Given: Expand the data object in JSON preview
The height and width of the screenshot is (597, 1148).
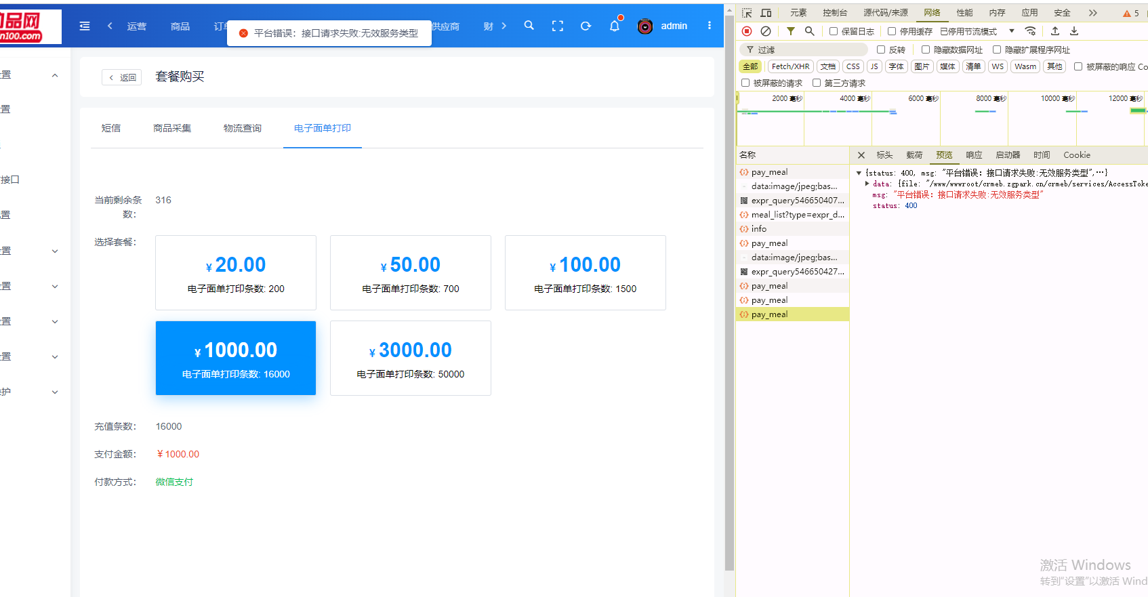Looking at the screenshot, I should point(867,184).
